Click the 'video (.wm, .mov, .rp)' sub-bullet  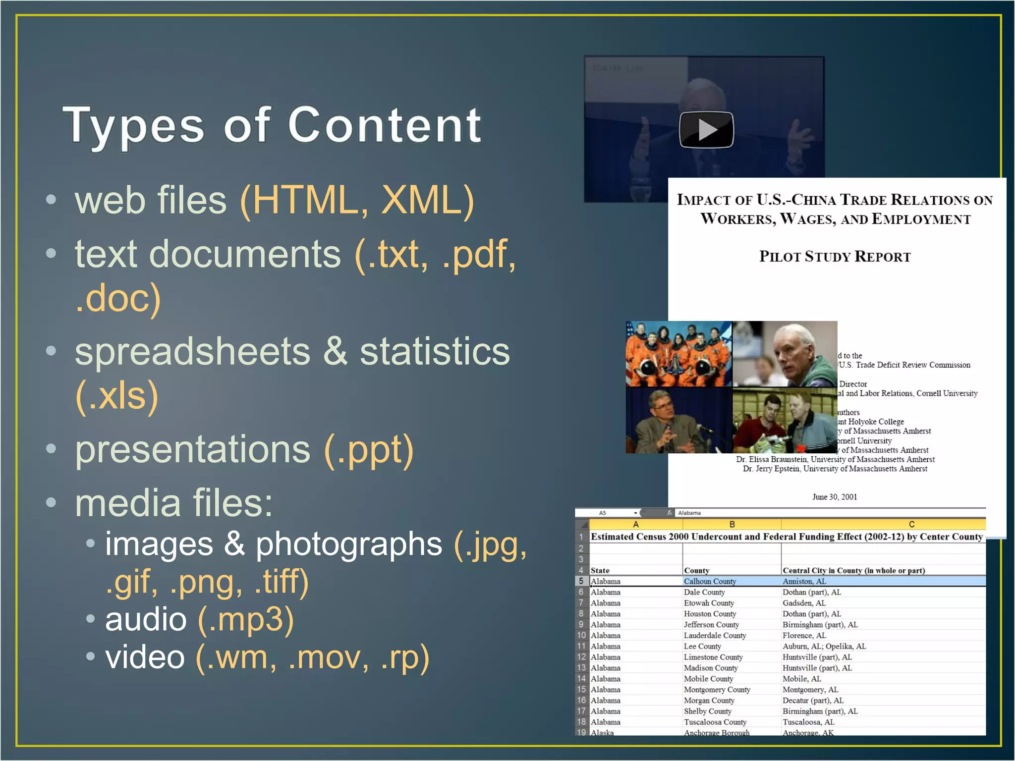tap(267, 657)
